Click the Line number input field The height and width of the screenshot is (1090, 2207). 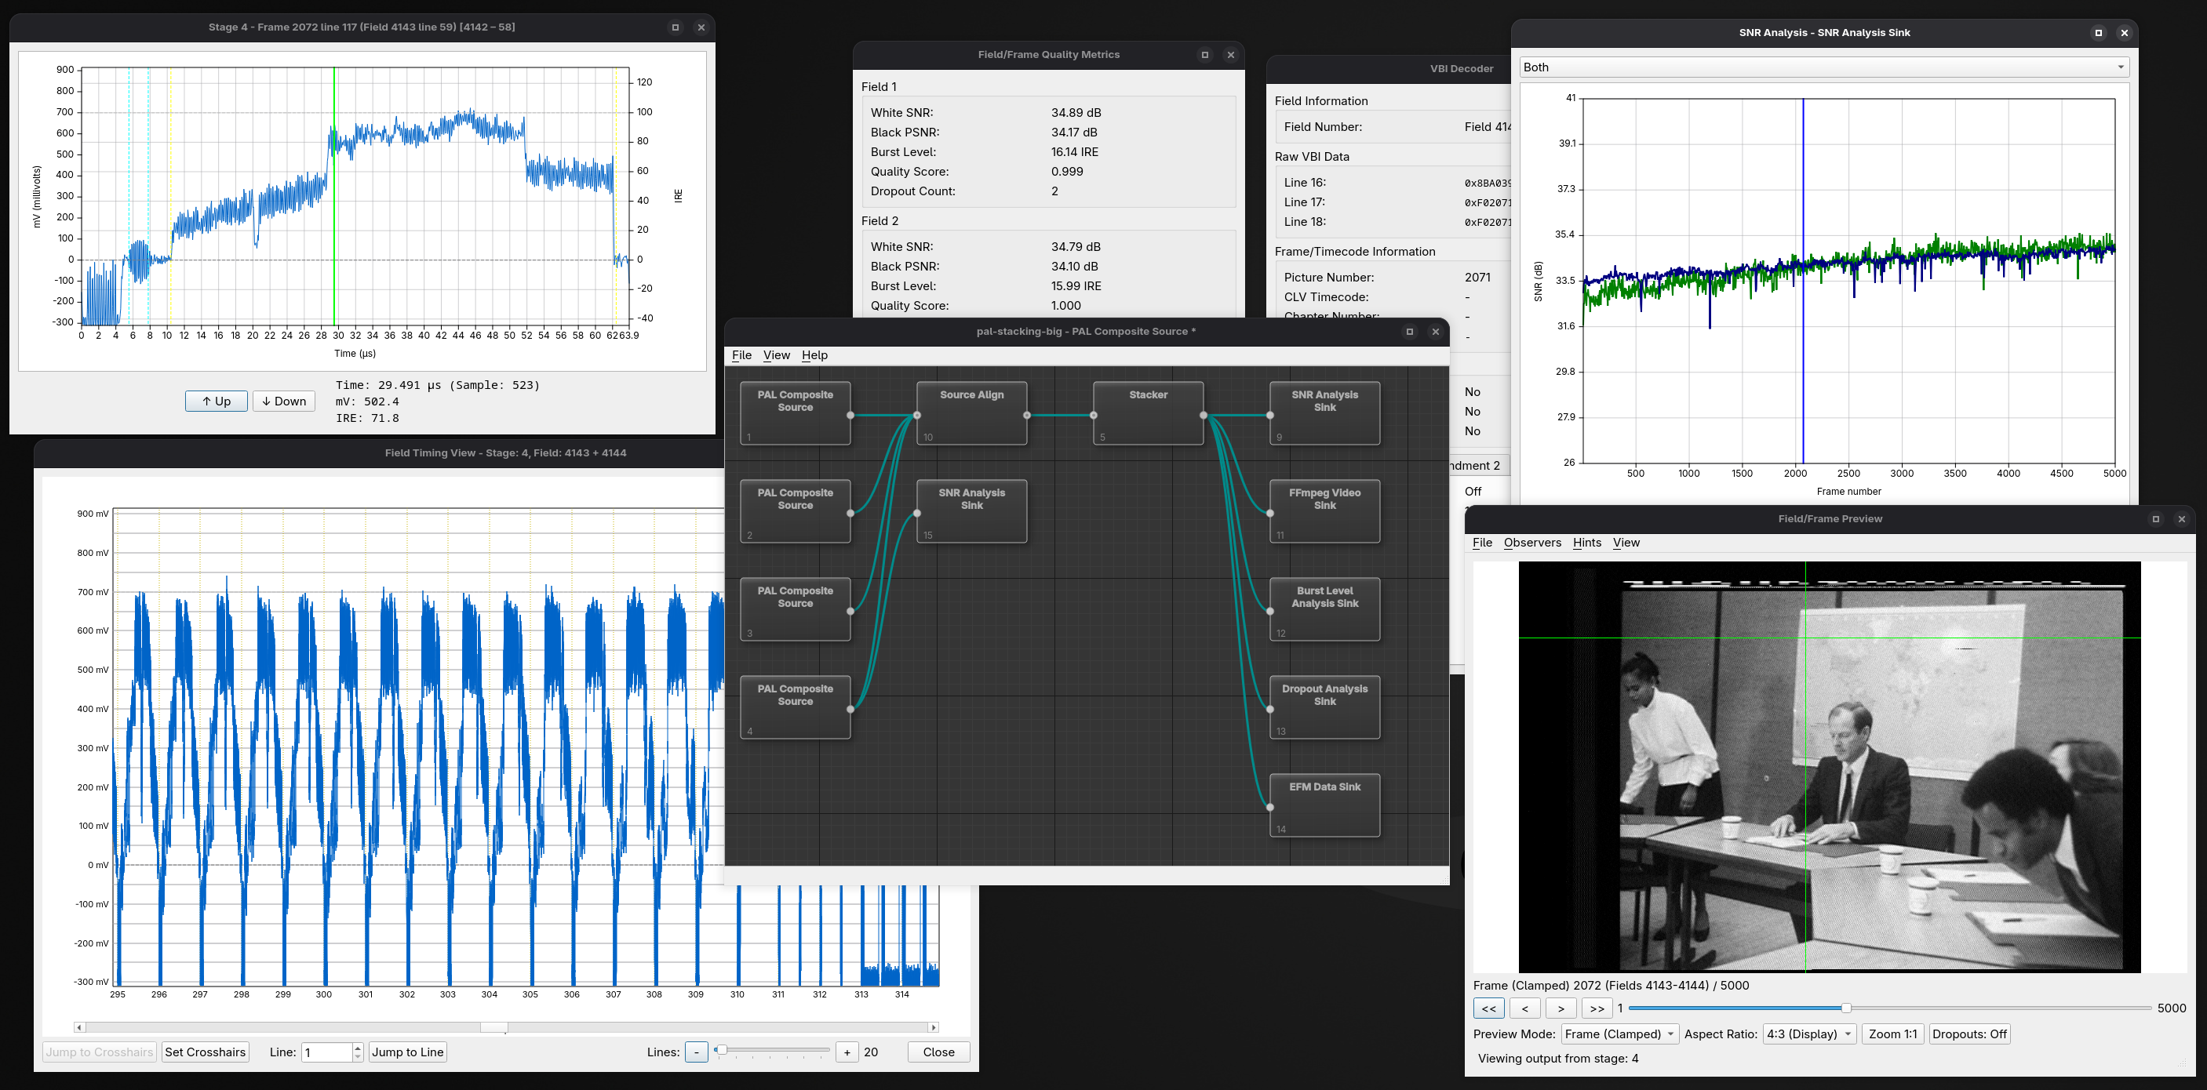(326, 1052)
